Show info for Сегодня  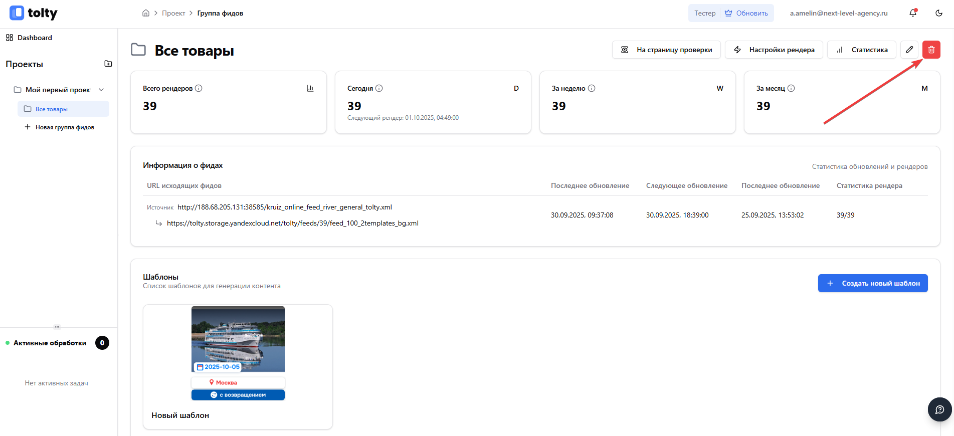pos(379,88)
